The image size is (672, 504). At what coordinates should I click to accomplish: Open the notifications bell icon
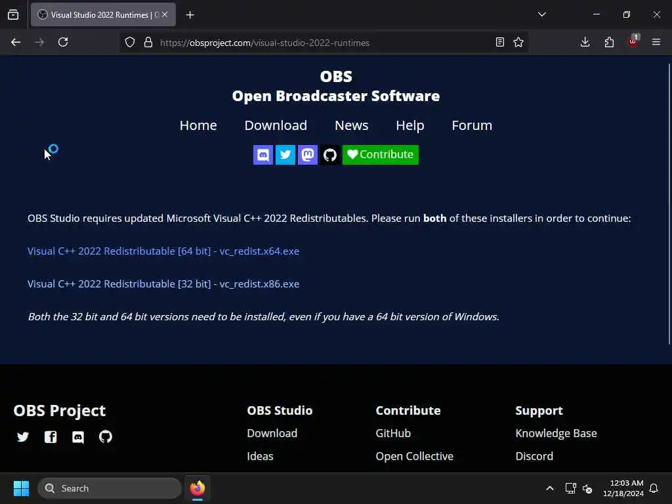click(x=654, y=488)
